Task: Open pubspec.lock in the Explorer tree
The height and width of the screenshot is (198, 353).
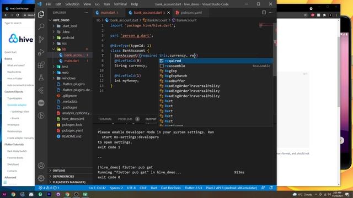Action: [x=72, y=125]
